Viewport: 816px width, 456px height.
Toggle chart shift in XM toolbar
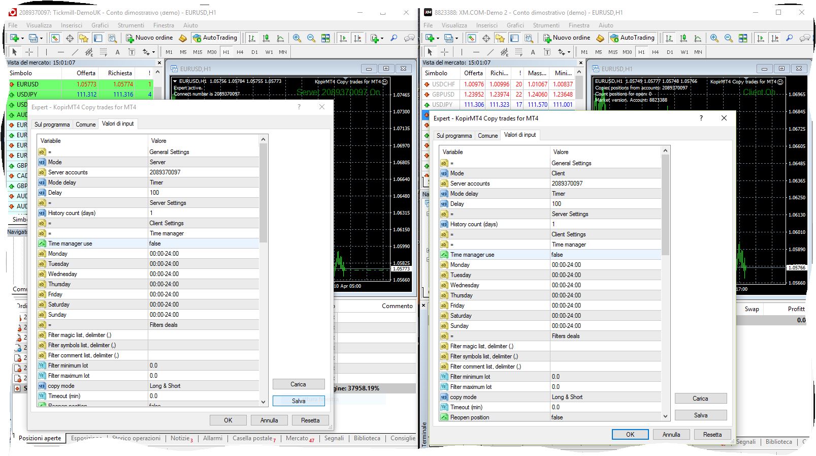click(775, 38)
